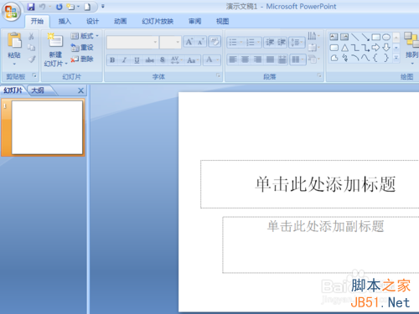This screenshot has height=314, width=419.
Task: Align text left
Action: 233,59
